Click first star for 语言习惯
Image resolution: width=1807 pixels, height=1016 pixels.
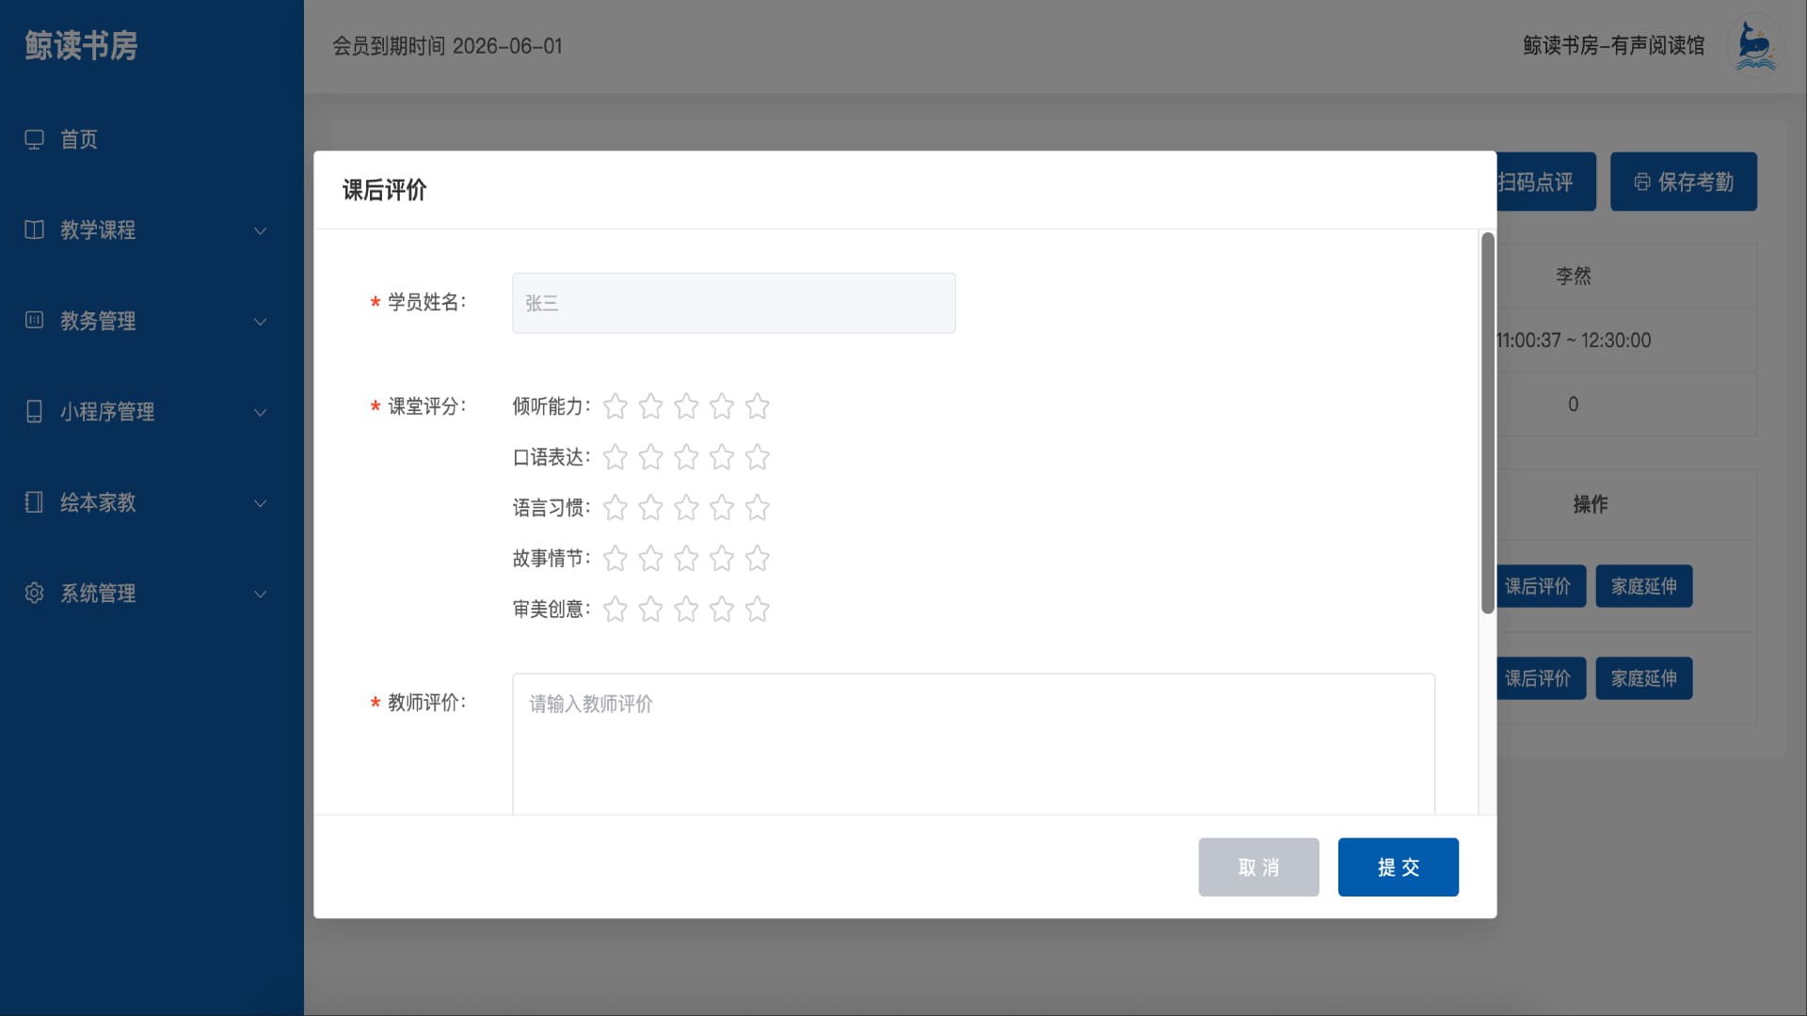616,508
